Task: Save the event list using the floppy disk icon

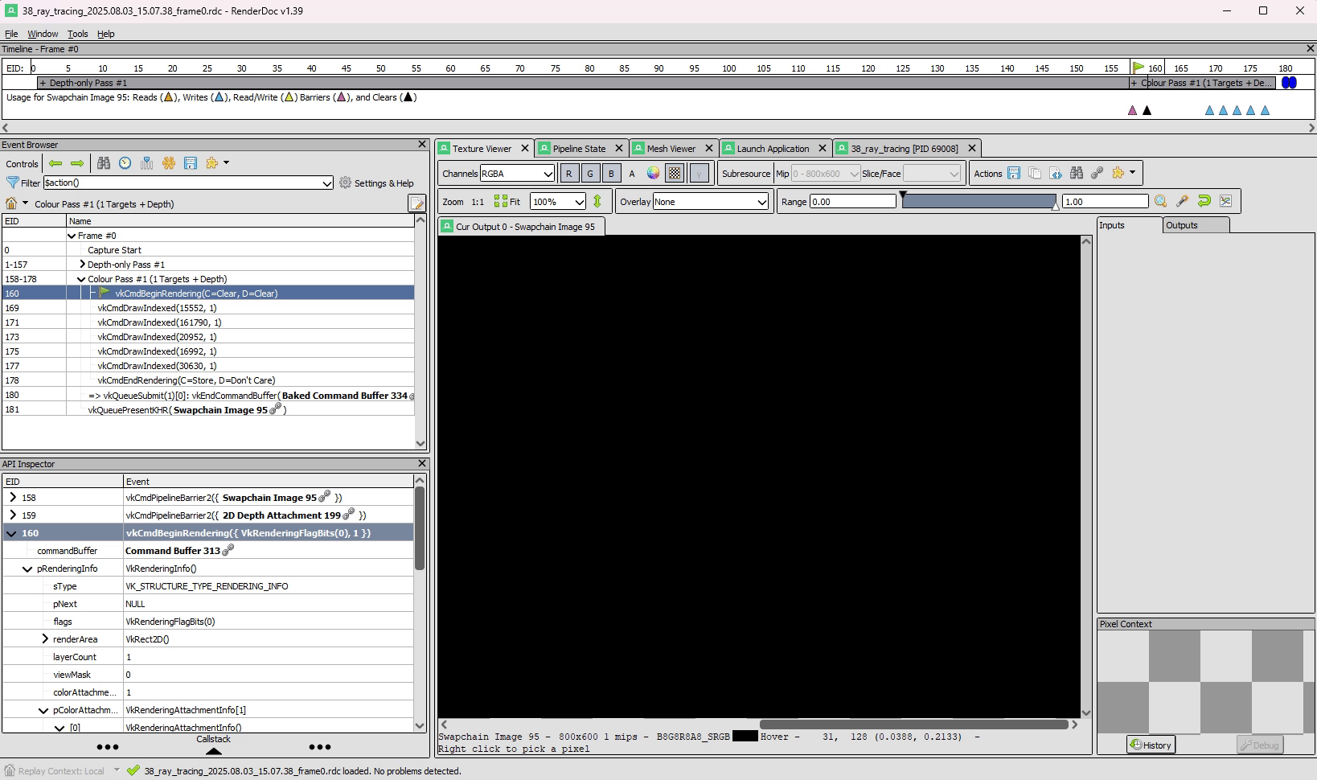Action: pos(191,163)
